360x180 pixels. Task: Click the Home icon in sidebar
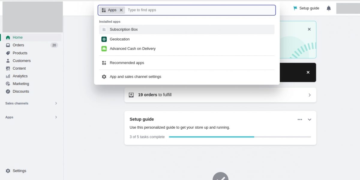pyautogui.click(x=8, y=37)
